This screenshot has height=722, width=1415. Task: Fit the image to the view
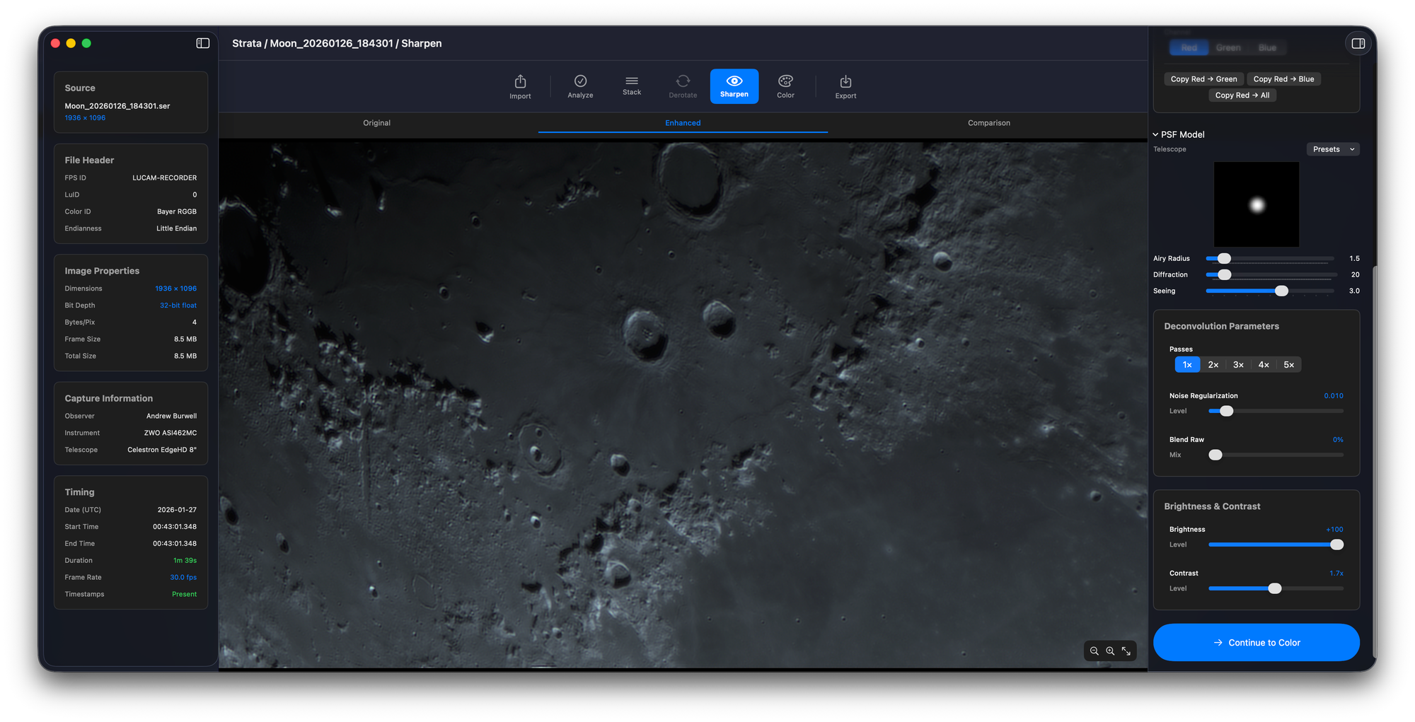1126,651
